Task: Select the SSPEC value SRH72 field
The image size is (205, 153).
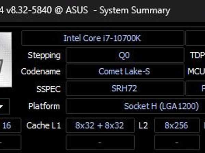Action: [x=124, y=89]
